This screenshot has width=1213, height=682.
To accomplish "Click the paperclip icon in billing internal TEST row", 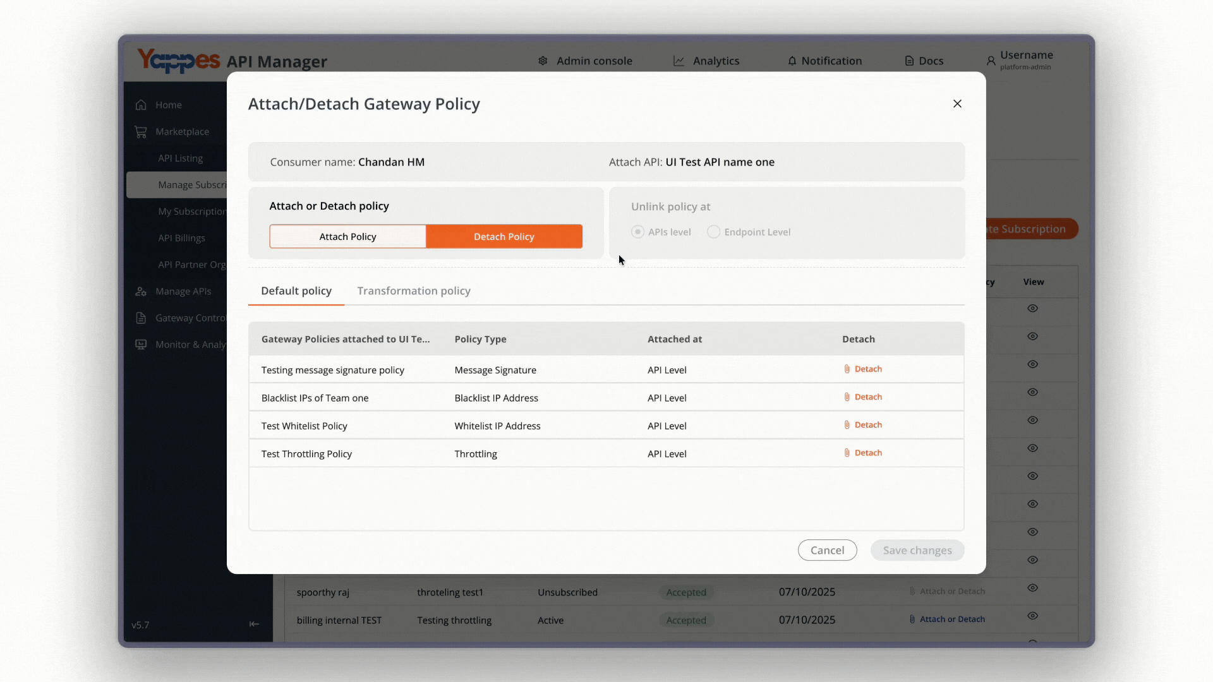I will (x=912, y=619).
